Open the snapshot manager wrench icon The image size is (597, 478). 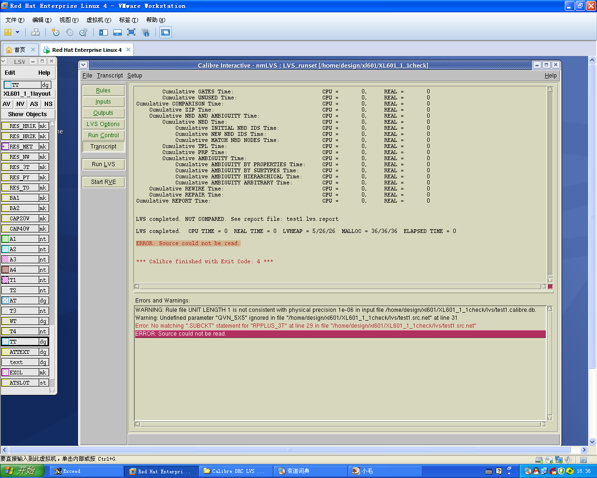tap(83, 32)
